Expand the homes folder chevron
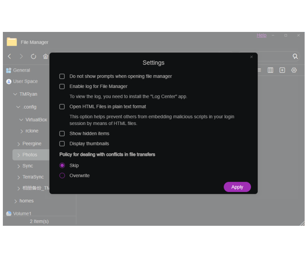 [x=15, y=201]
